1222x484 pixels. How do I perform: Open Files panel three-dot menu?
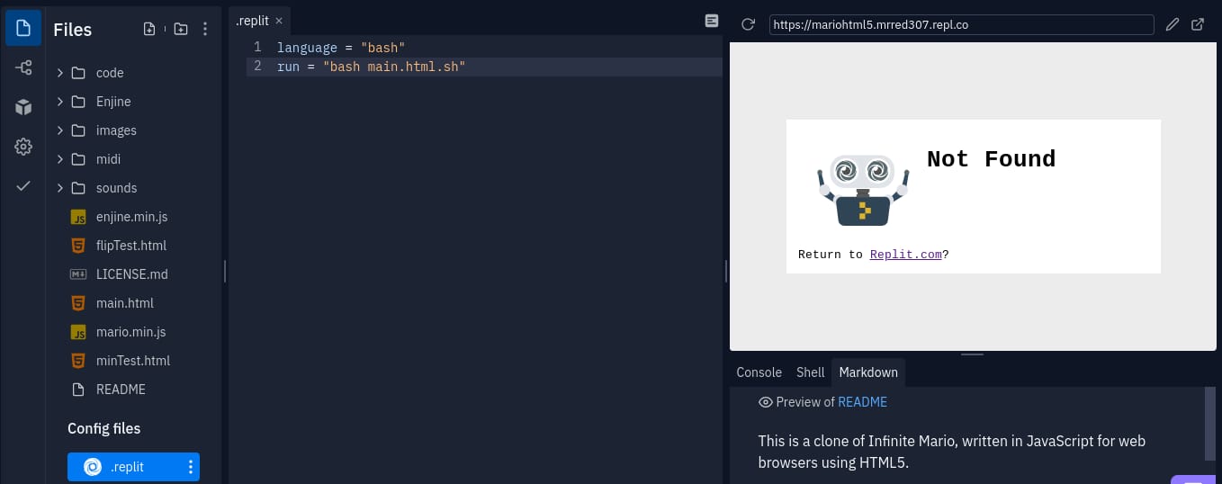pyautogui.click(x=205, y=29)
